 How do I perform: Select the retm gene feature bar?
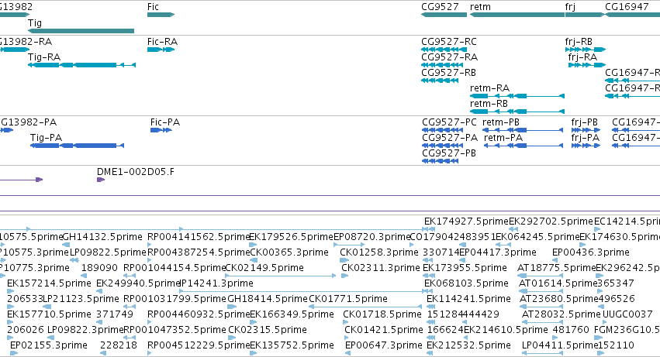(x=517, y=15)
